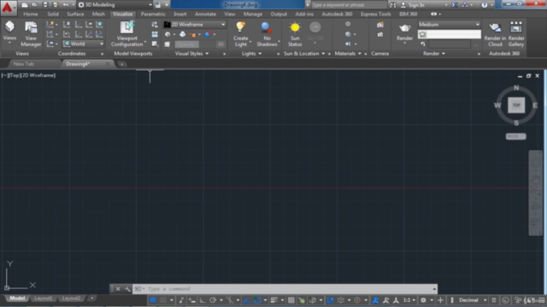The image size is (547, 307).
Task: Switch to the Solid ribbon tab
Action: 53,14
